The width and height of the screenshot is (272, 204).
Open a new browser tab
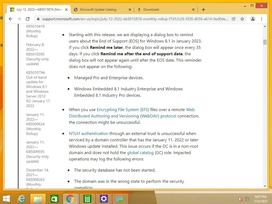tap(203, 10)
